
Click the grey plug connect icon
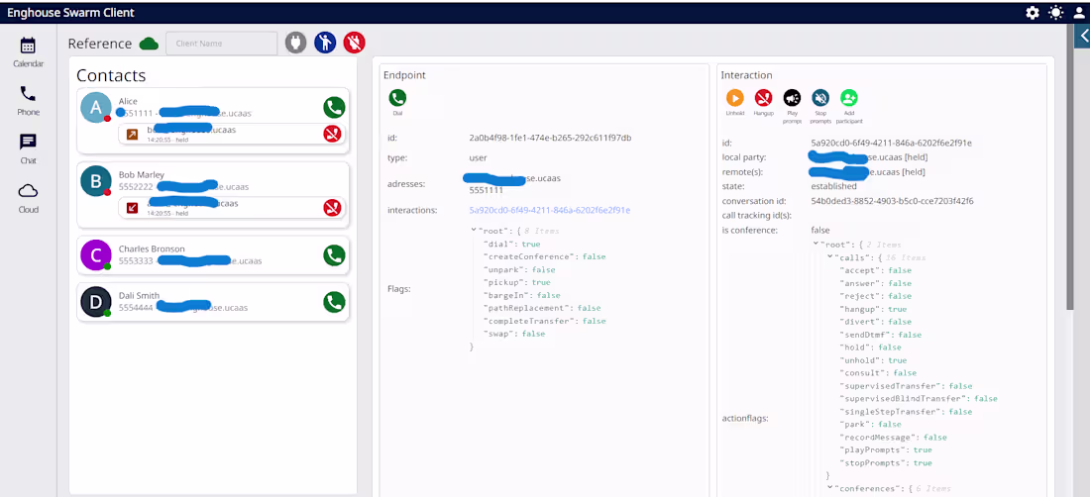tap(296, 43)
